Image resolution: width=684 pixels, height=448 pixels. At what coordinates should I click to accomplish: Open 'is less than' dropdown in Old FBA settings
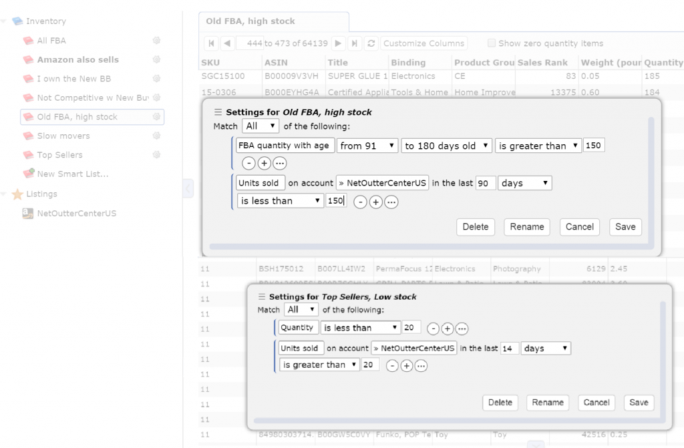point(280,201)
